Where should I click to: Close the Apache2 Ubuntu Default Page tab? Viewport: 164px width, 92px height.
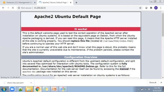pos(71,3)
